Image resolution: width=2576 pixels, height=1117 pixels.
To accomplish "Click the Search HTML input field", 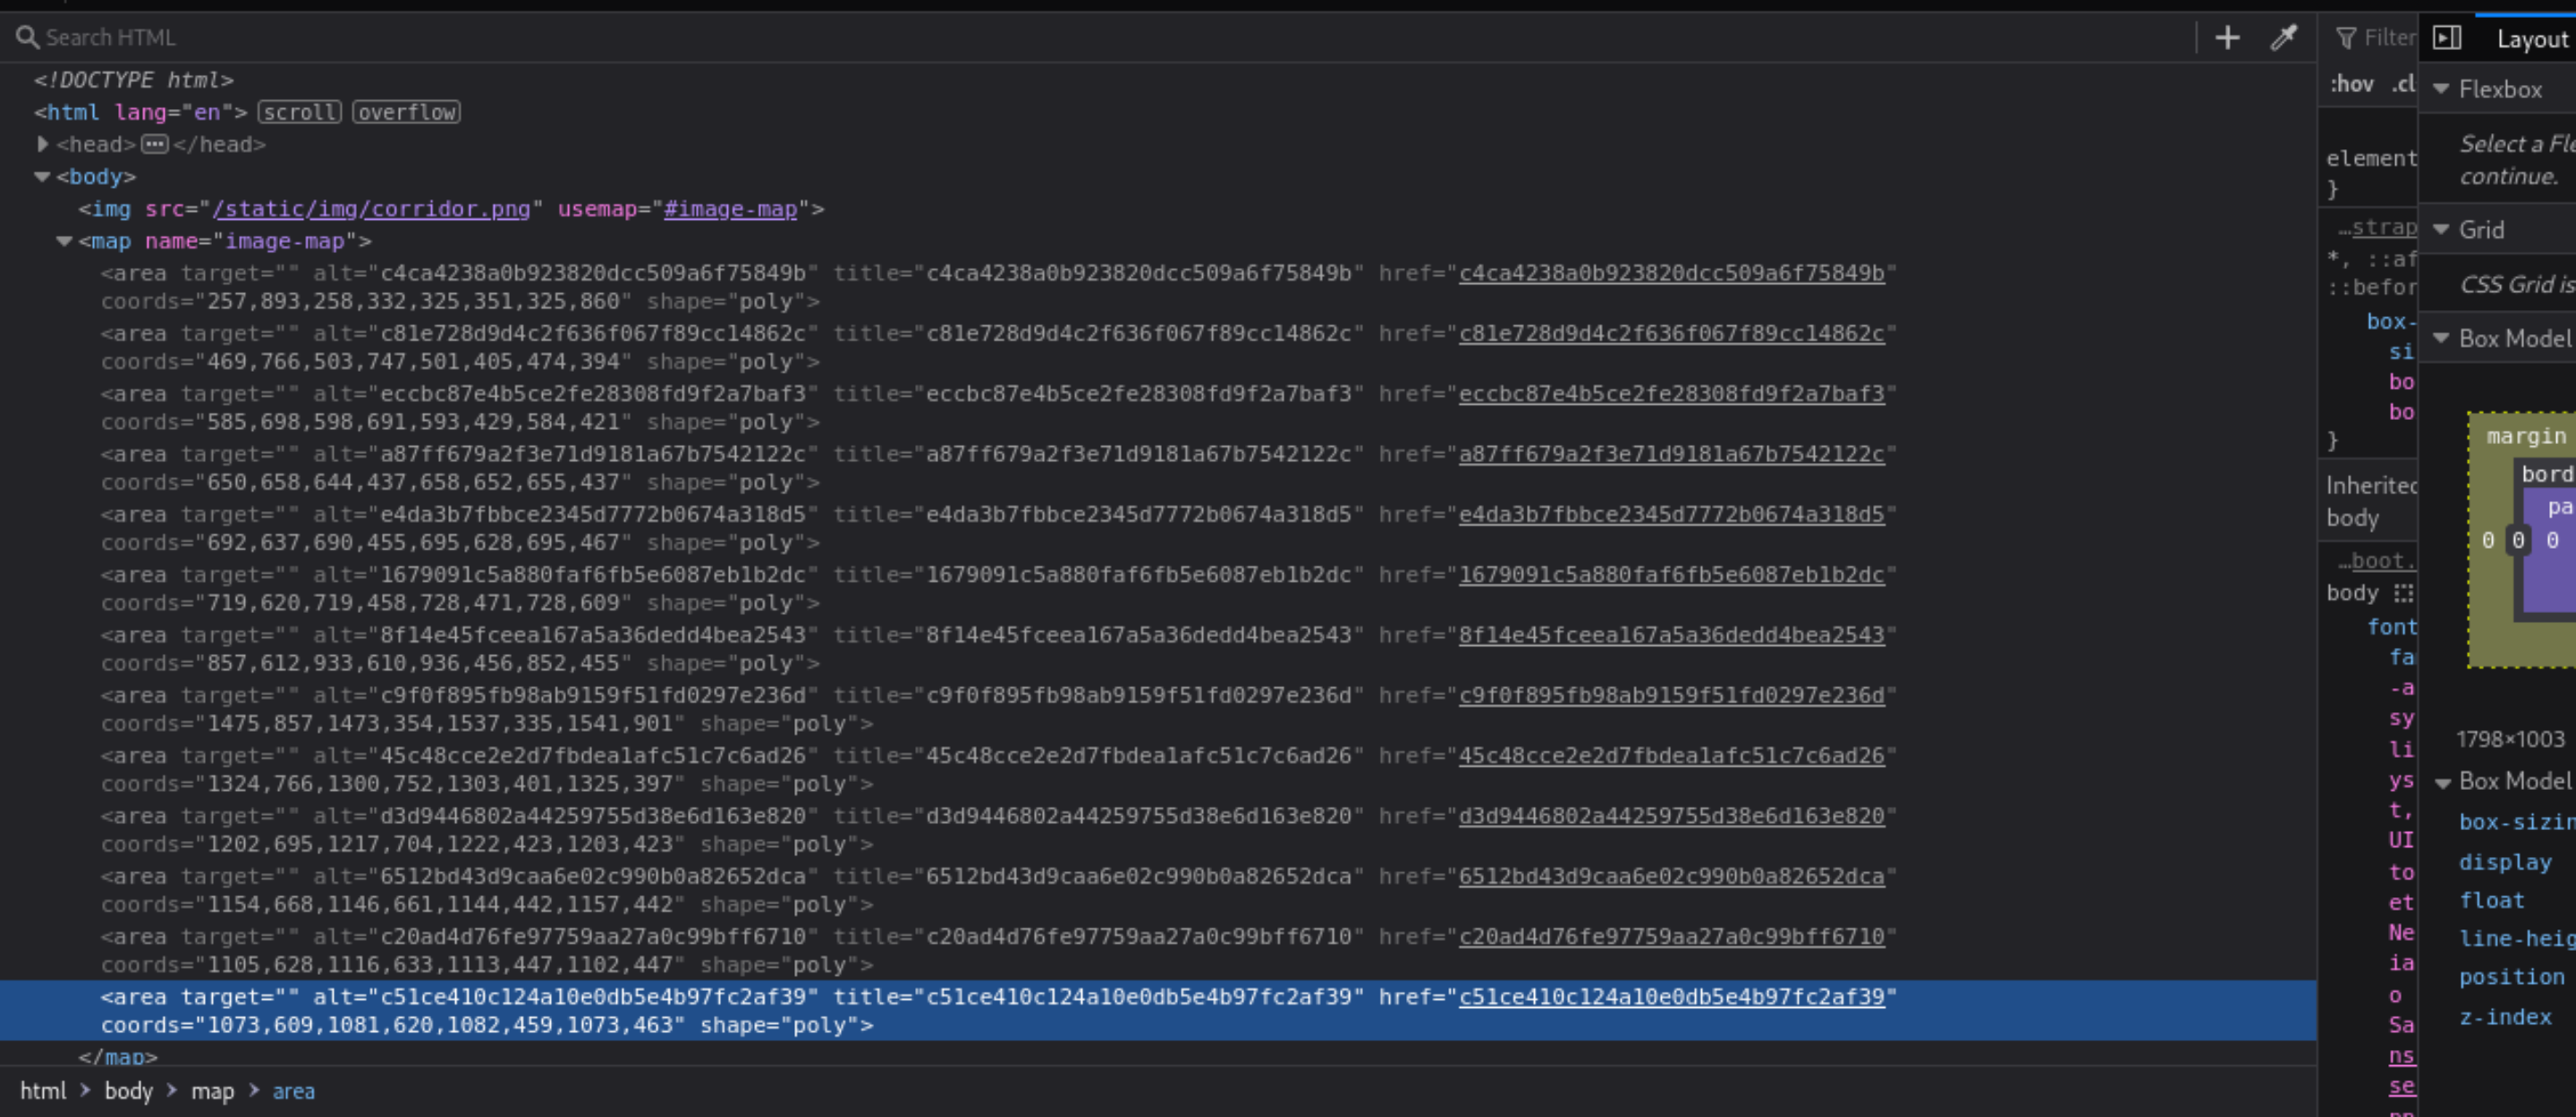I will point(1100,38).
